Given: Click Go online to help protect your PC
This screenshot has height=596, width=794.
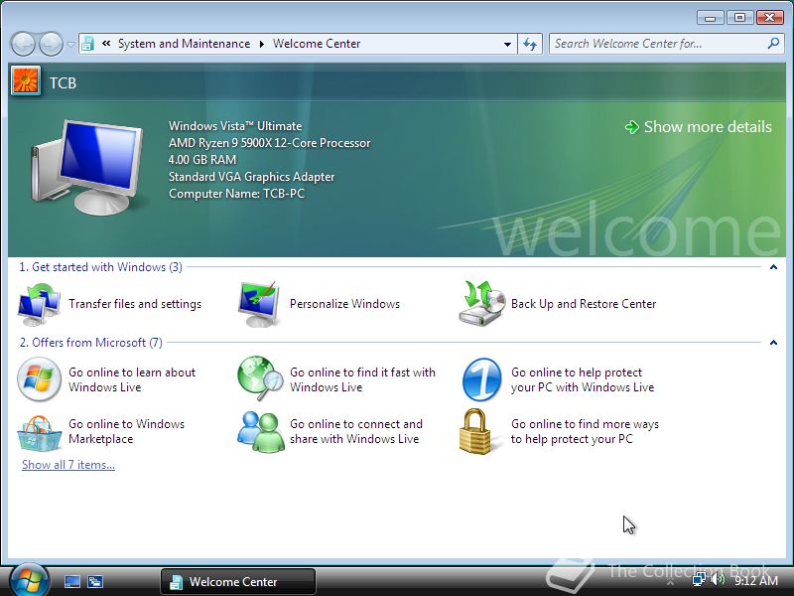Looking at the screenshot, I should pos(583,379).
